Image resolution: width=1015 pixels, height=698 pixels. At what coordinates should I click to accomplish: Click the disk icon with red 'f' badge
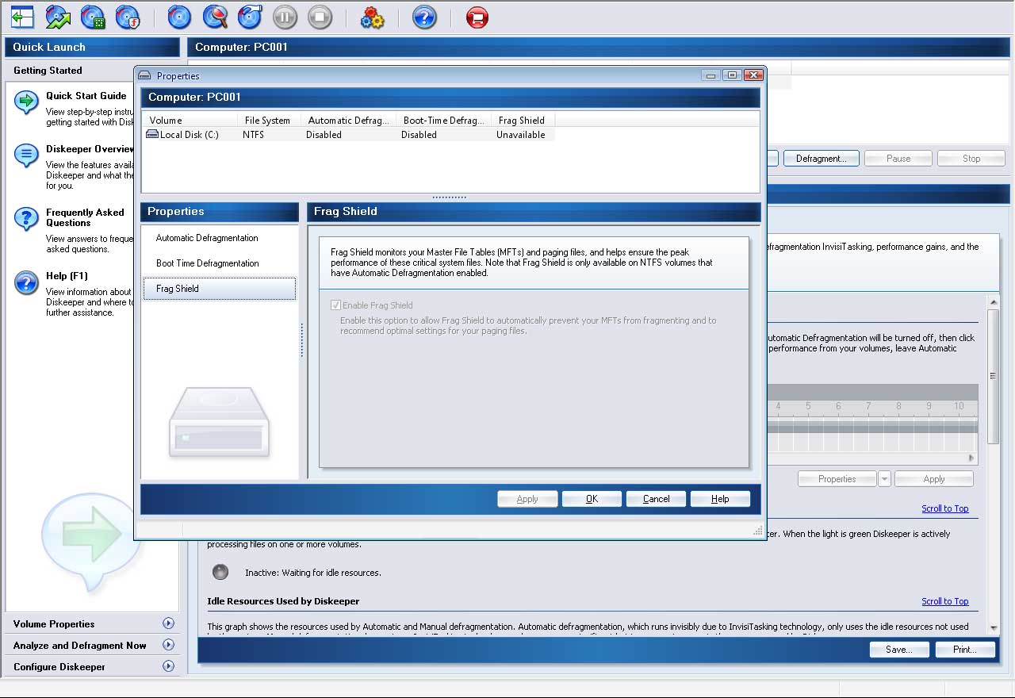[x=128, y=17]
